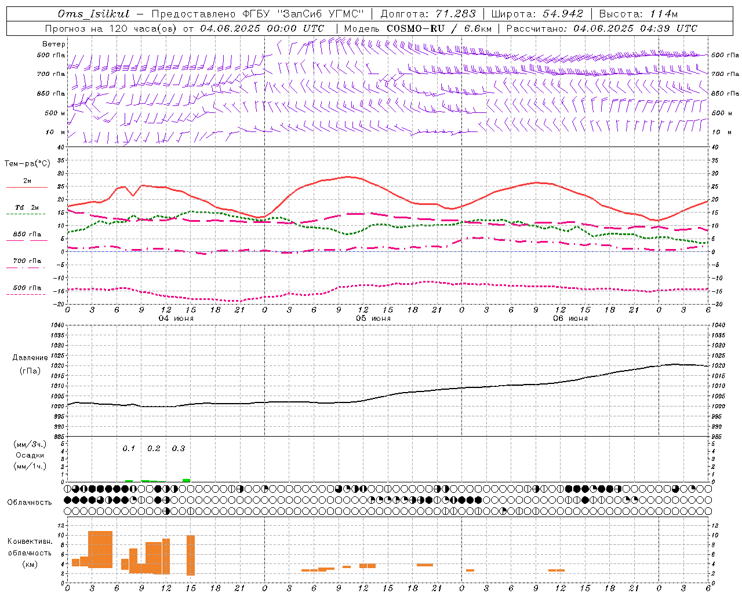Click the 06 июня date label
The image size is (742, 593).
(x=570, y=319)
